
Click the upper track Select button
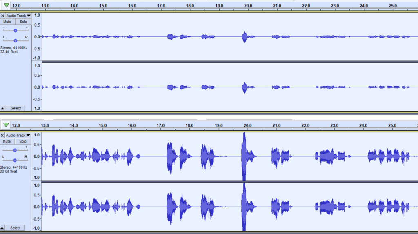(16, 108)
